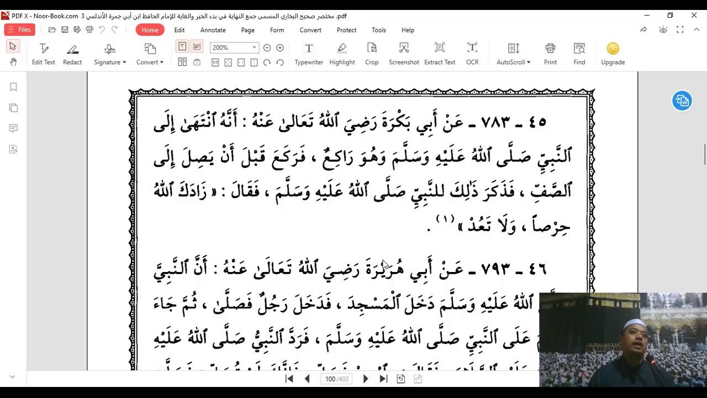Enable single page view mode
The image size is (707, 398).
click(182, 46)
